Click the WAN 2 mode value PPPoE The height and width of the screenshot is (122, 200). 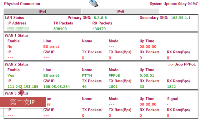(x=114, y=76)
